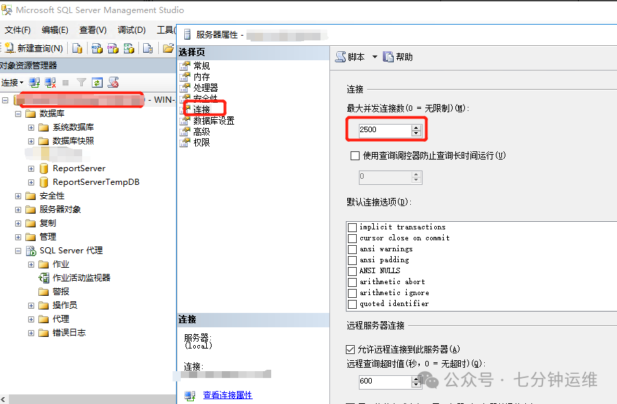Viewport: 617px width, 404px height.
Task: Check the cursor close on commit option
Action: 353,238
